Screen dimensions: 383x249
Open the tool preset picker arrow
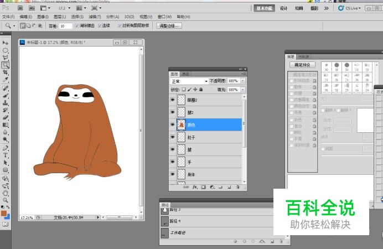tap(14, 25)
